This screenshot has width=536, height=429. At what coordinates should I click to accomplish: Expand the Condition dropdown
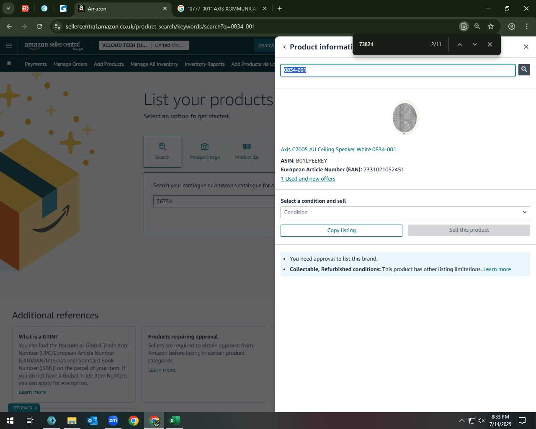405,212
